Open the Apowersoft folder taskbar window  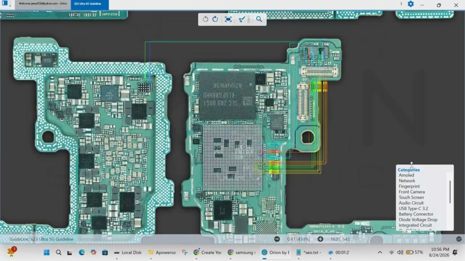(x=162, y=252)
